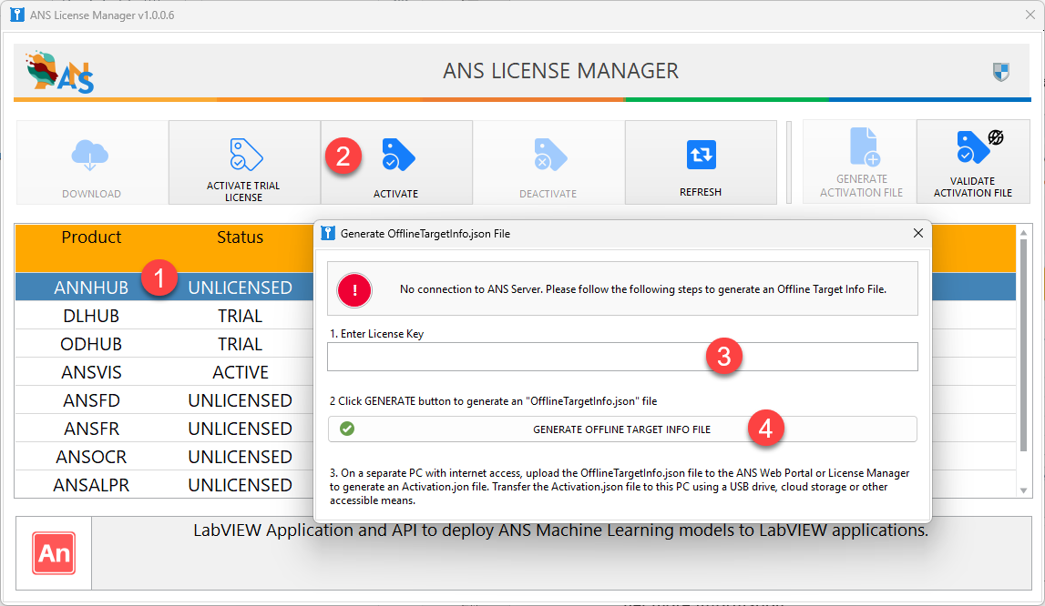Screen dimensions: 1045x606
Task: Click the Deactivate tag icon
Action: tap(549, 155)
